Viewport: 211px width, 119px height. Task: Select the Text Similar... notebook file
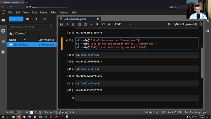pyautogui.click(x=32, y=45)
